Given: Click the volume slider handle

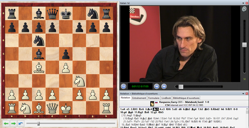Looking at the screenshot, I should tap(244, 45).
